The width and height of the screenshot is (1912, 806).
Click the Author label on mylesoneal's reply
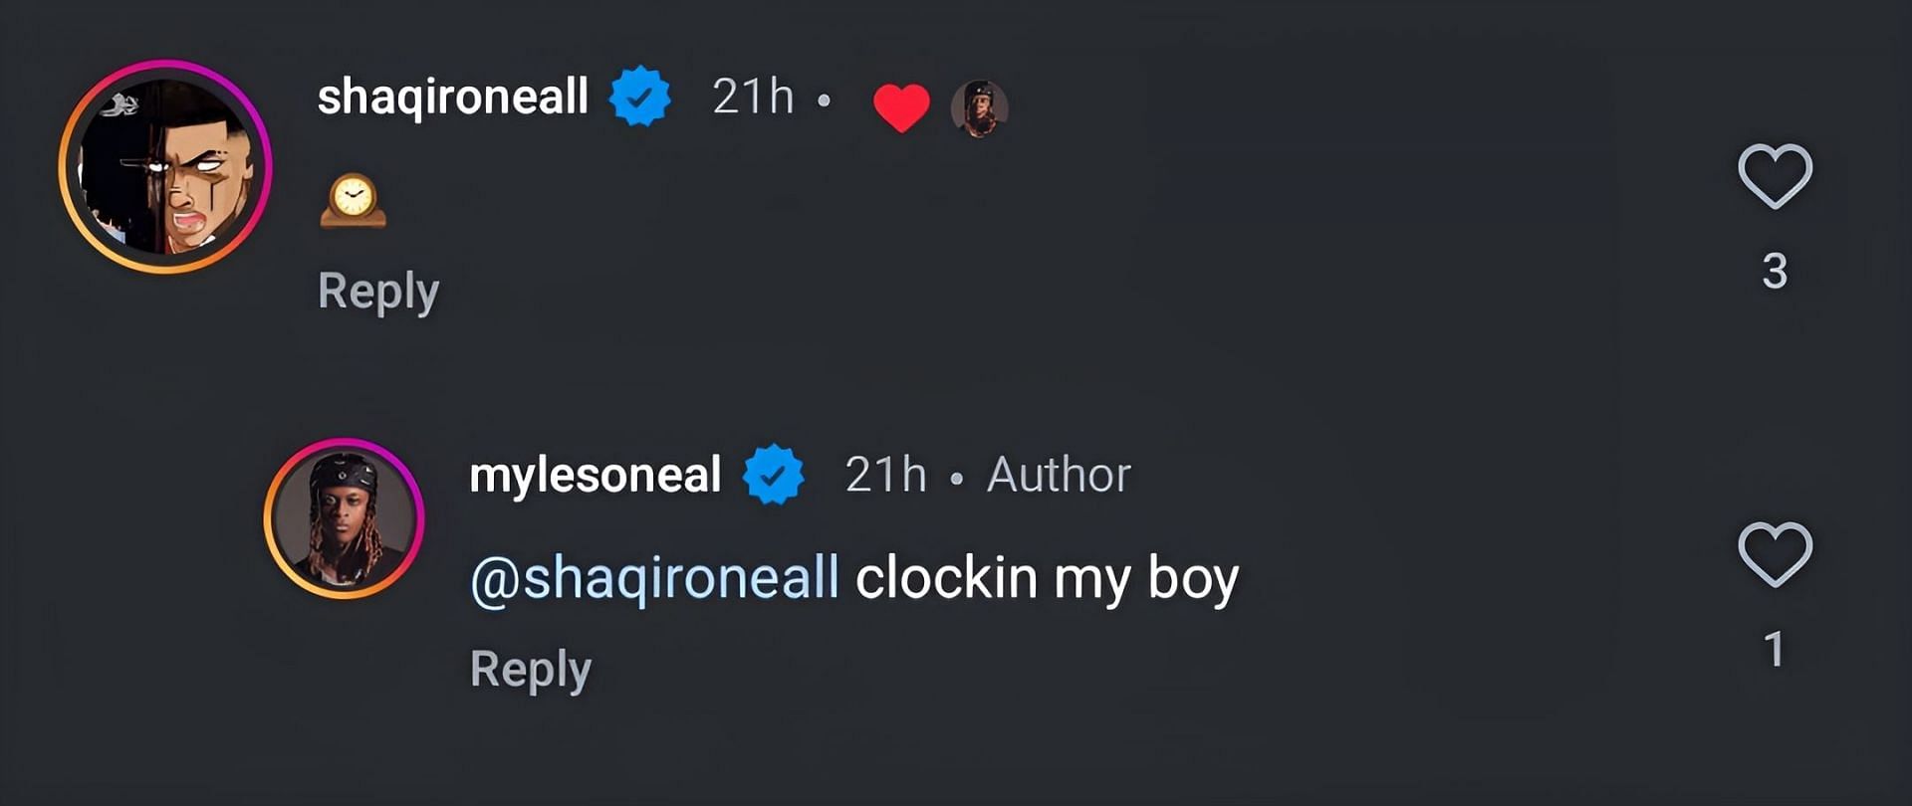click(x=1059, y=475)
